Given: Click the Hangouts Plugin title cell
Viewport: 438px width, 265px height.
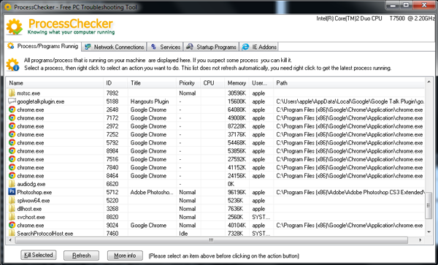Looking at the screenshot, I should tap(150, 101).
